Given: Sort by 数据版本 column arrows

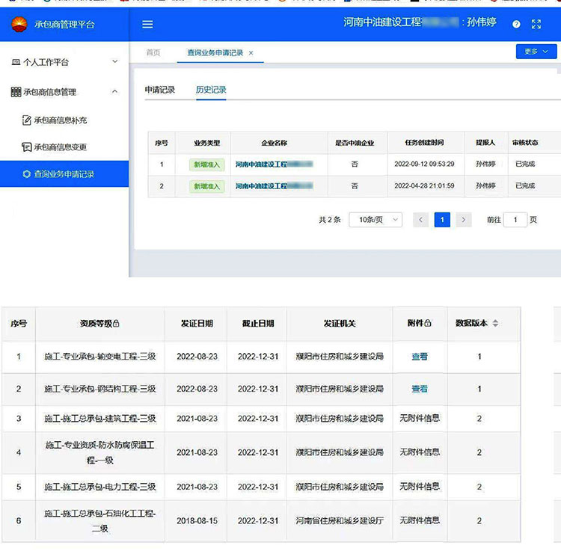Looking at the screenshot, I should click(495, 324).
